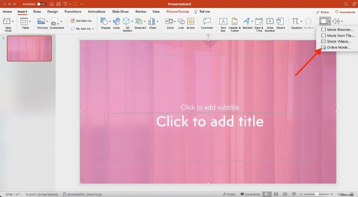Click the Equation pi icon
This screenshot has height=197, width=358.
point(295,21)
